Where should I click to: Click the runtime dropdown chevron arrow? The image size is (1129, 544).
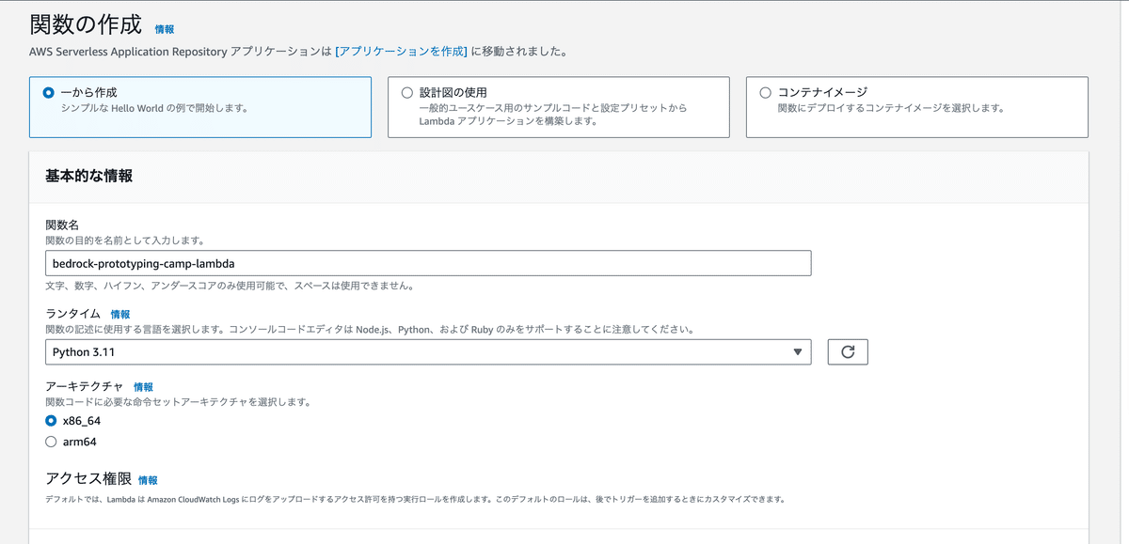click(798, 352)
